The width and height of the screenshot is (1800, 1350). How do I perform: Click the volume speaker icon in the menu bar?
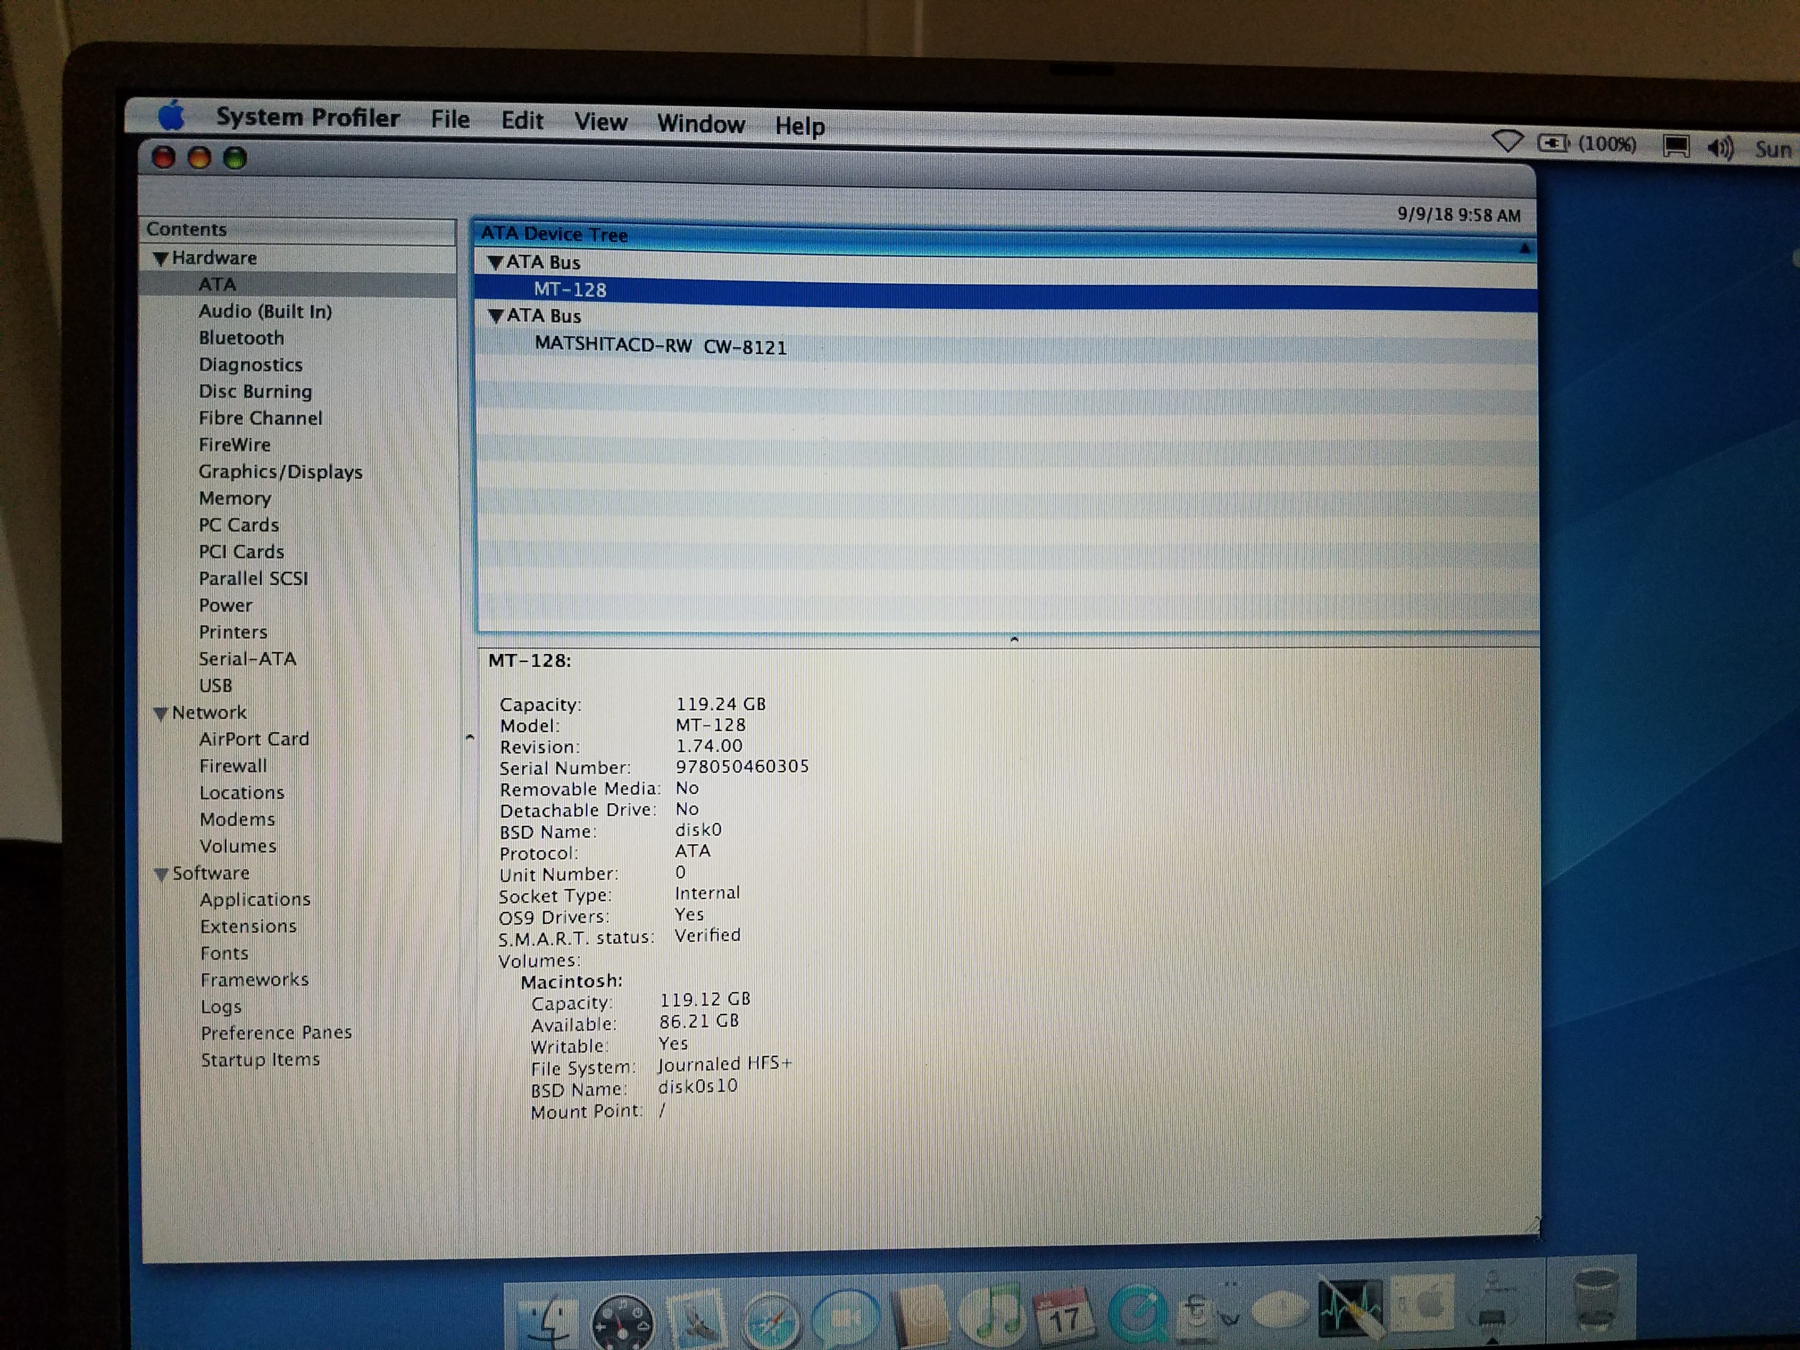1720,148
